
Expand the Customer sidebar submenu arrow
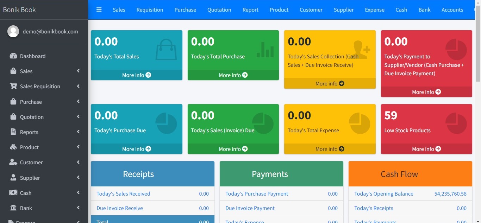pyautogui.click(x=78, y=162)
